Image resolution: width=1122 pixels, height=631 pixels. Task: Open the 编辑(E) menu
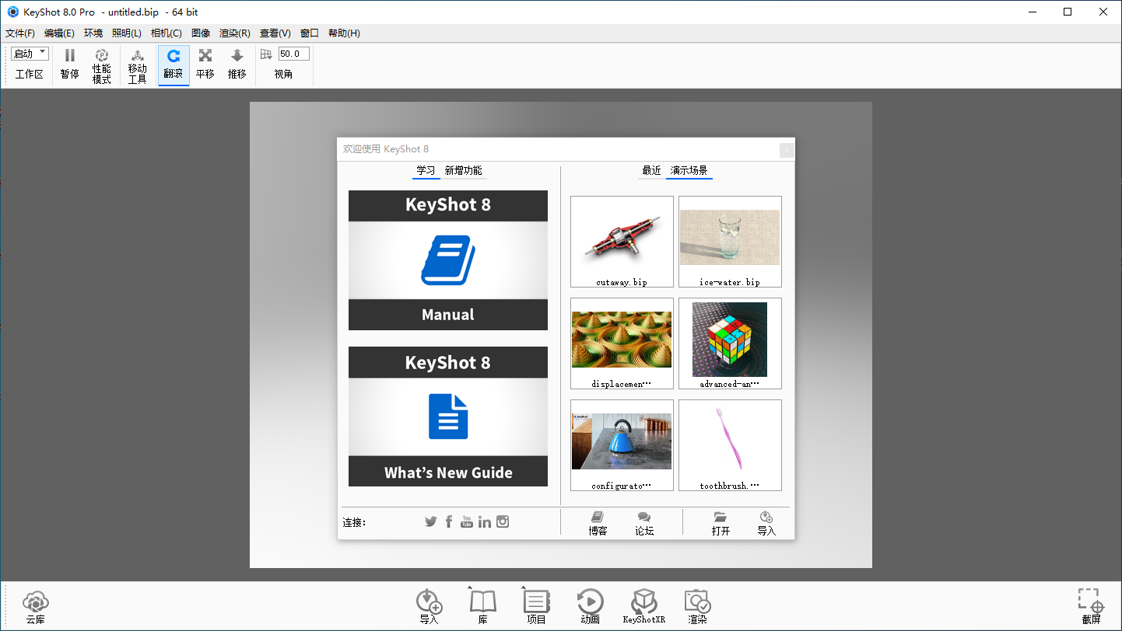click(59, 33)
